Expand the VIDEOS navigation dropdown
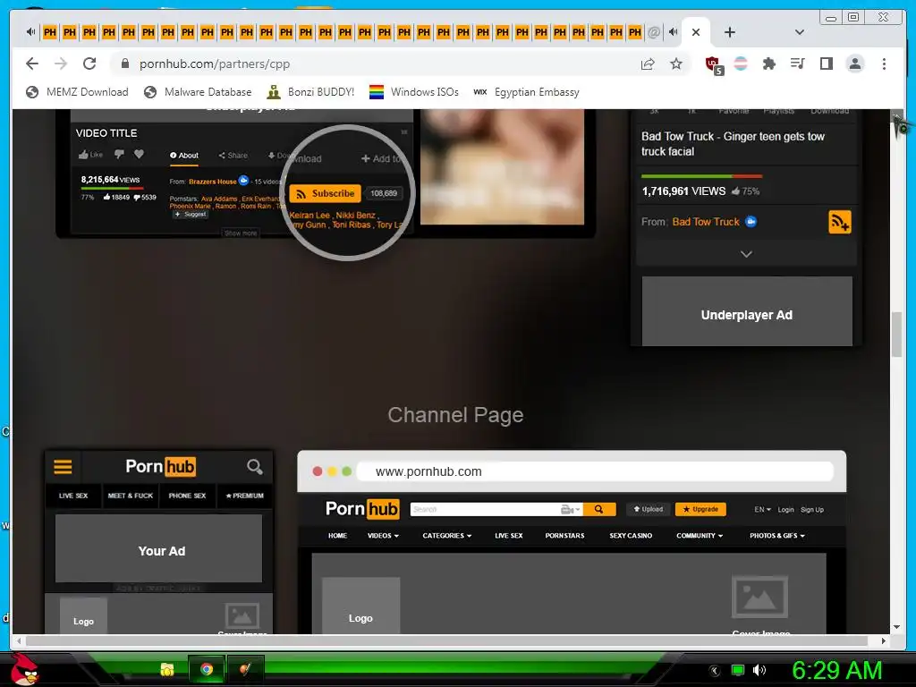916x687 pixels. click(383, 536)
